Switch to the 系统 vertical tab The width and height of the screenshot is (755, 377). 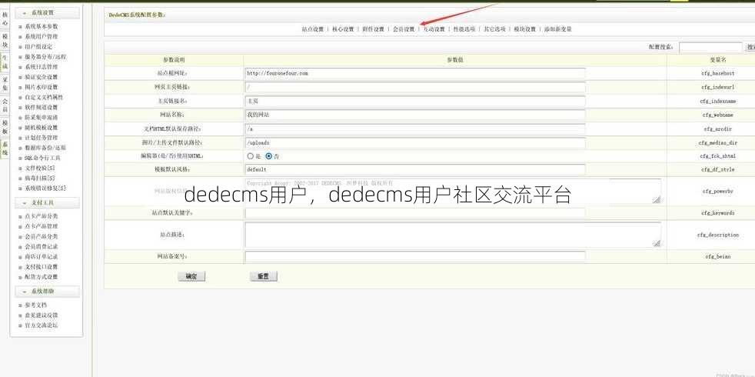pyautogui.click(x=5, y=148)
